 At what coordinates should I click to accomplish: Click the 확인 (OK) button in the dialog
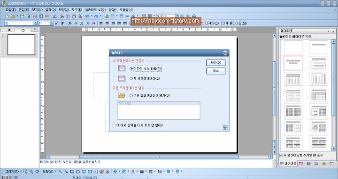pyautogui.click(x=216, y=63)
